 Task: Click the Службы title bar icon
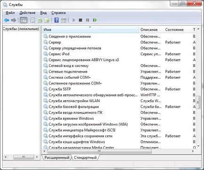5,5
